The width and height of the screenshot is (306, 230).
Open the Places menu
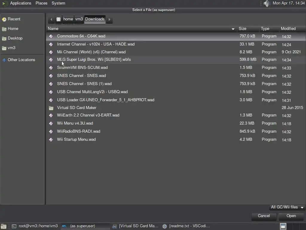point(41,3)
